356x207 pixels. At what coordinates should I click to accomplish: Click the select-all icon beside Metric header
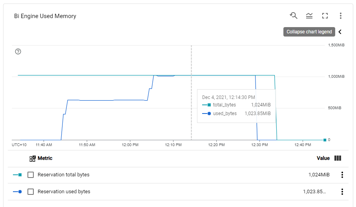point(33,158)
